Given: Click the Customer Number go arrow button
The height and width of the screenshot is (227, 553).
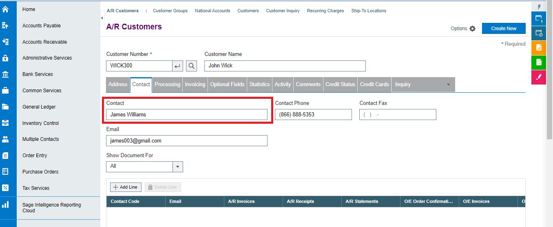Looking at the screenshot, I should [177, 66].
